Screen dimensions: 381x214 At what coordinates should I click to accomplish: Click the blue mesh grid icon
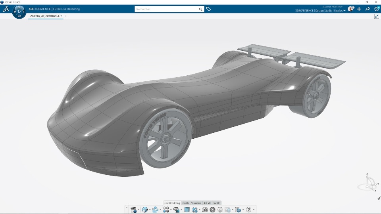coord(187,210)
